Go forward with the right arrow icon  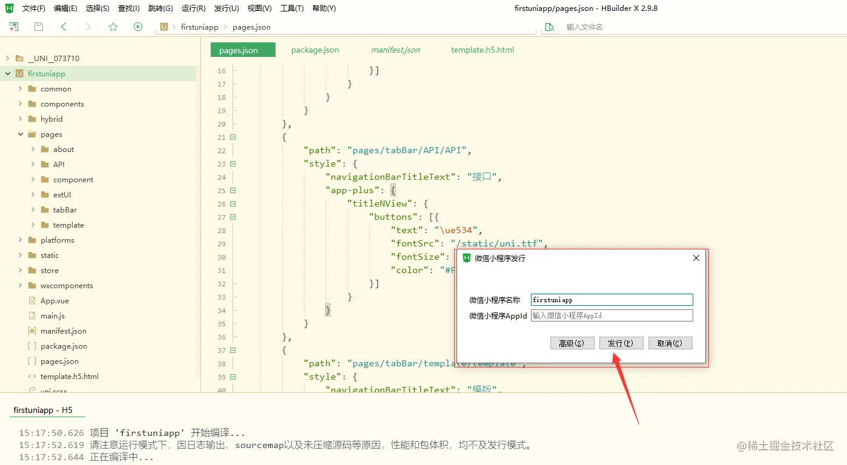(88, 27)
